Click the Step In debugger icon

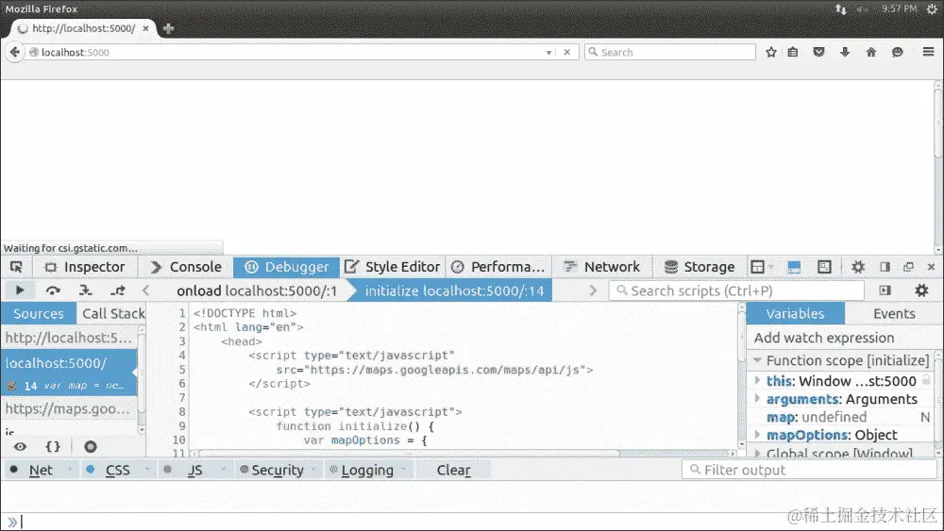tap(86, 290)
